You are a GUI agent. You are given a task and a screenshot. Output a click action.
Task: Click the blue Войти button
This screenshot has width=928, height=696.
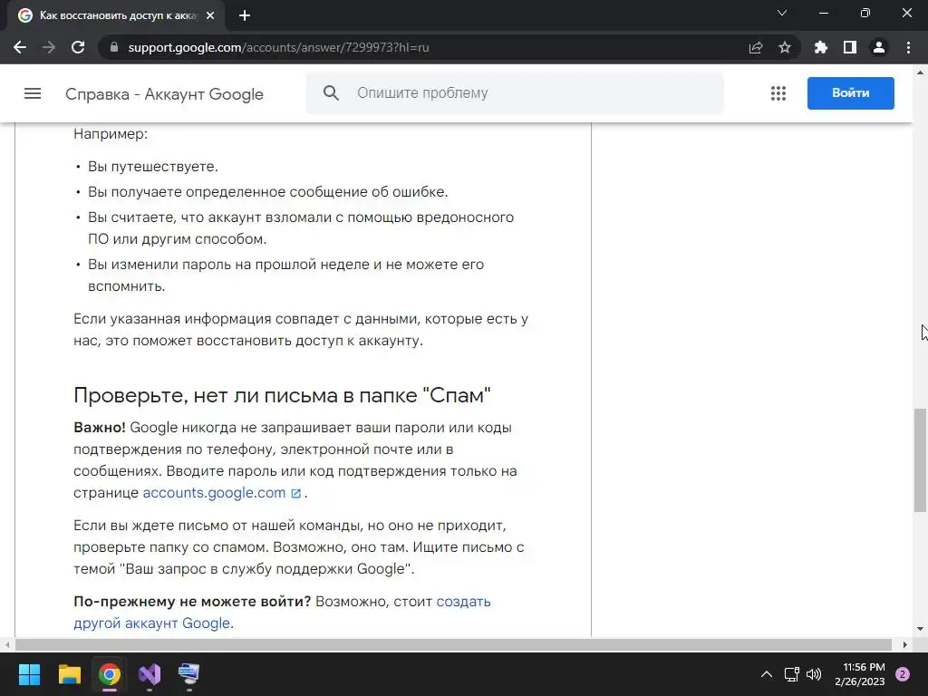tap(850, 93)
